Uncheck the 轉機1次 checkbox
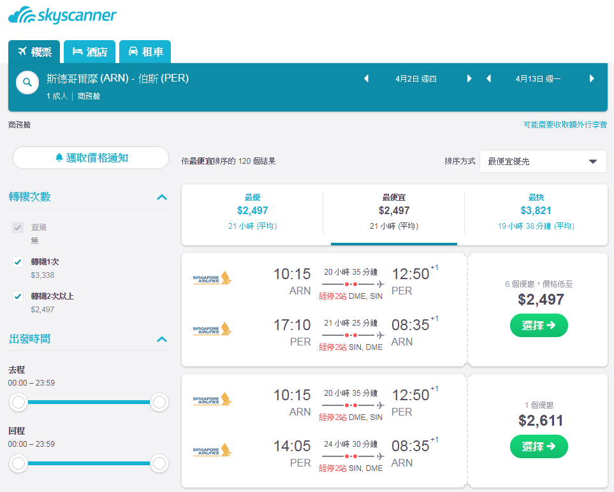 [x=18, y=262]
